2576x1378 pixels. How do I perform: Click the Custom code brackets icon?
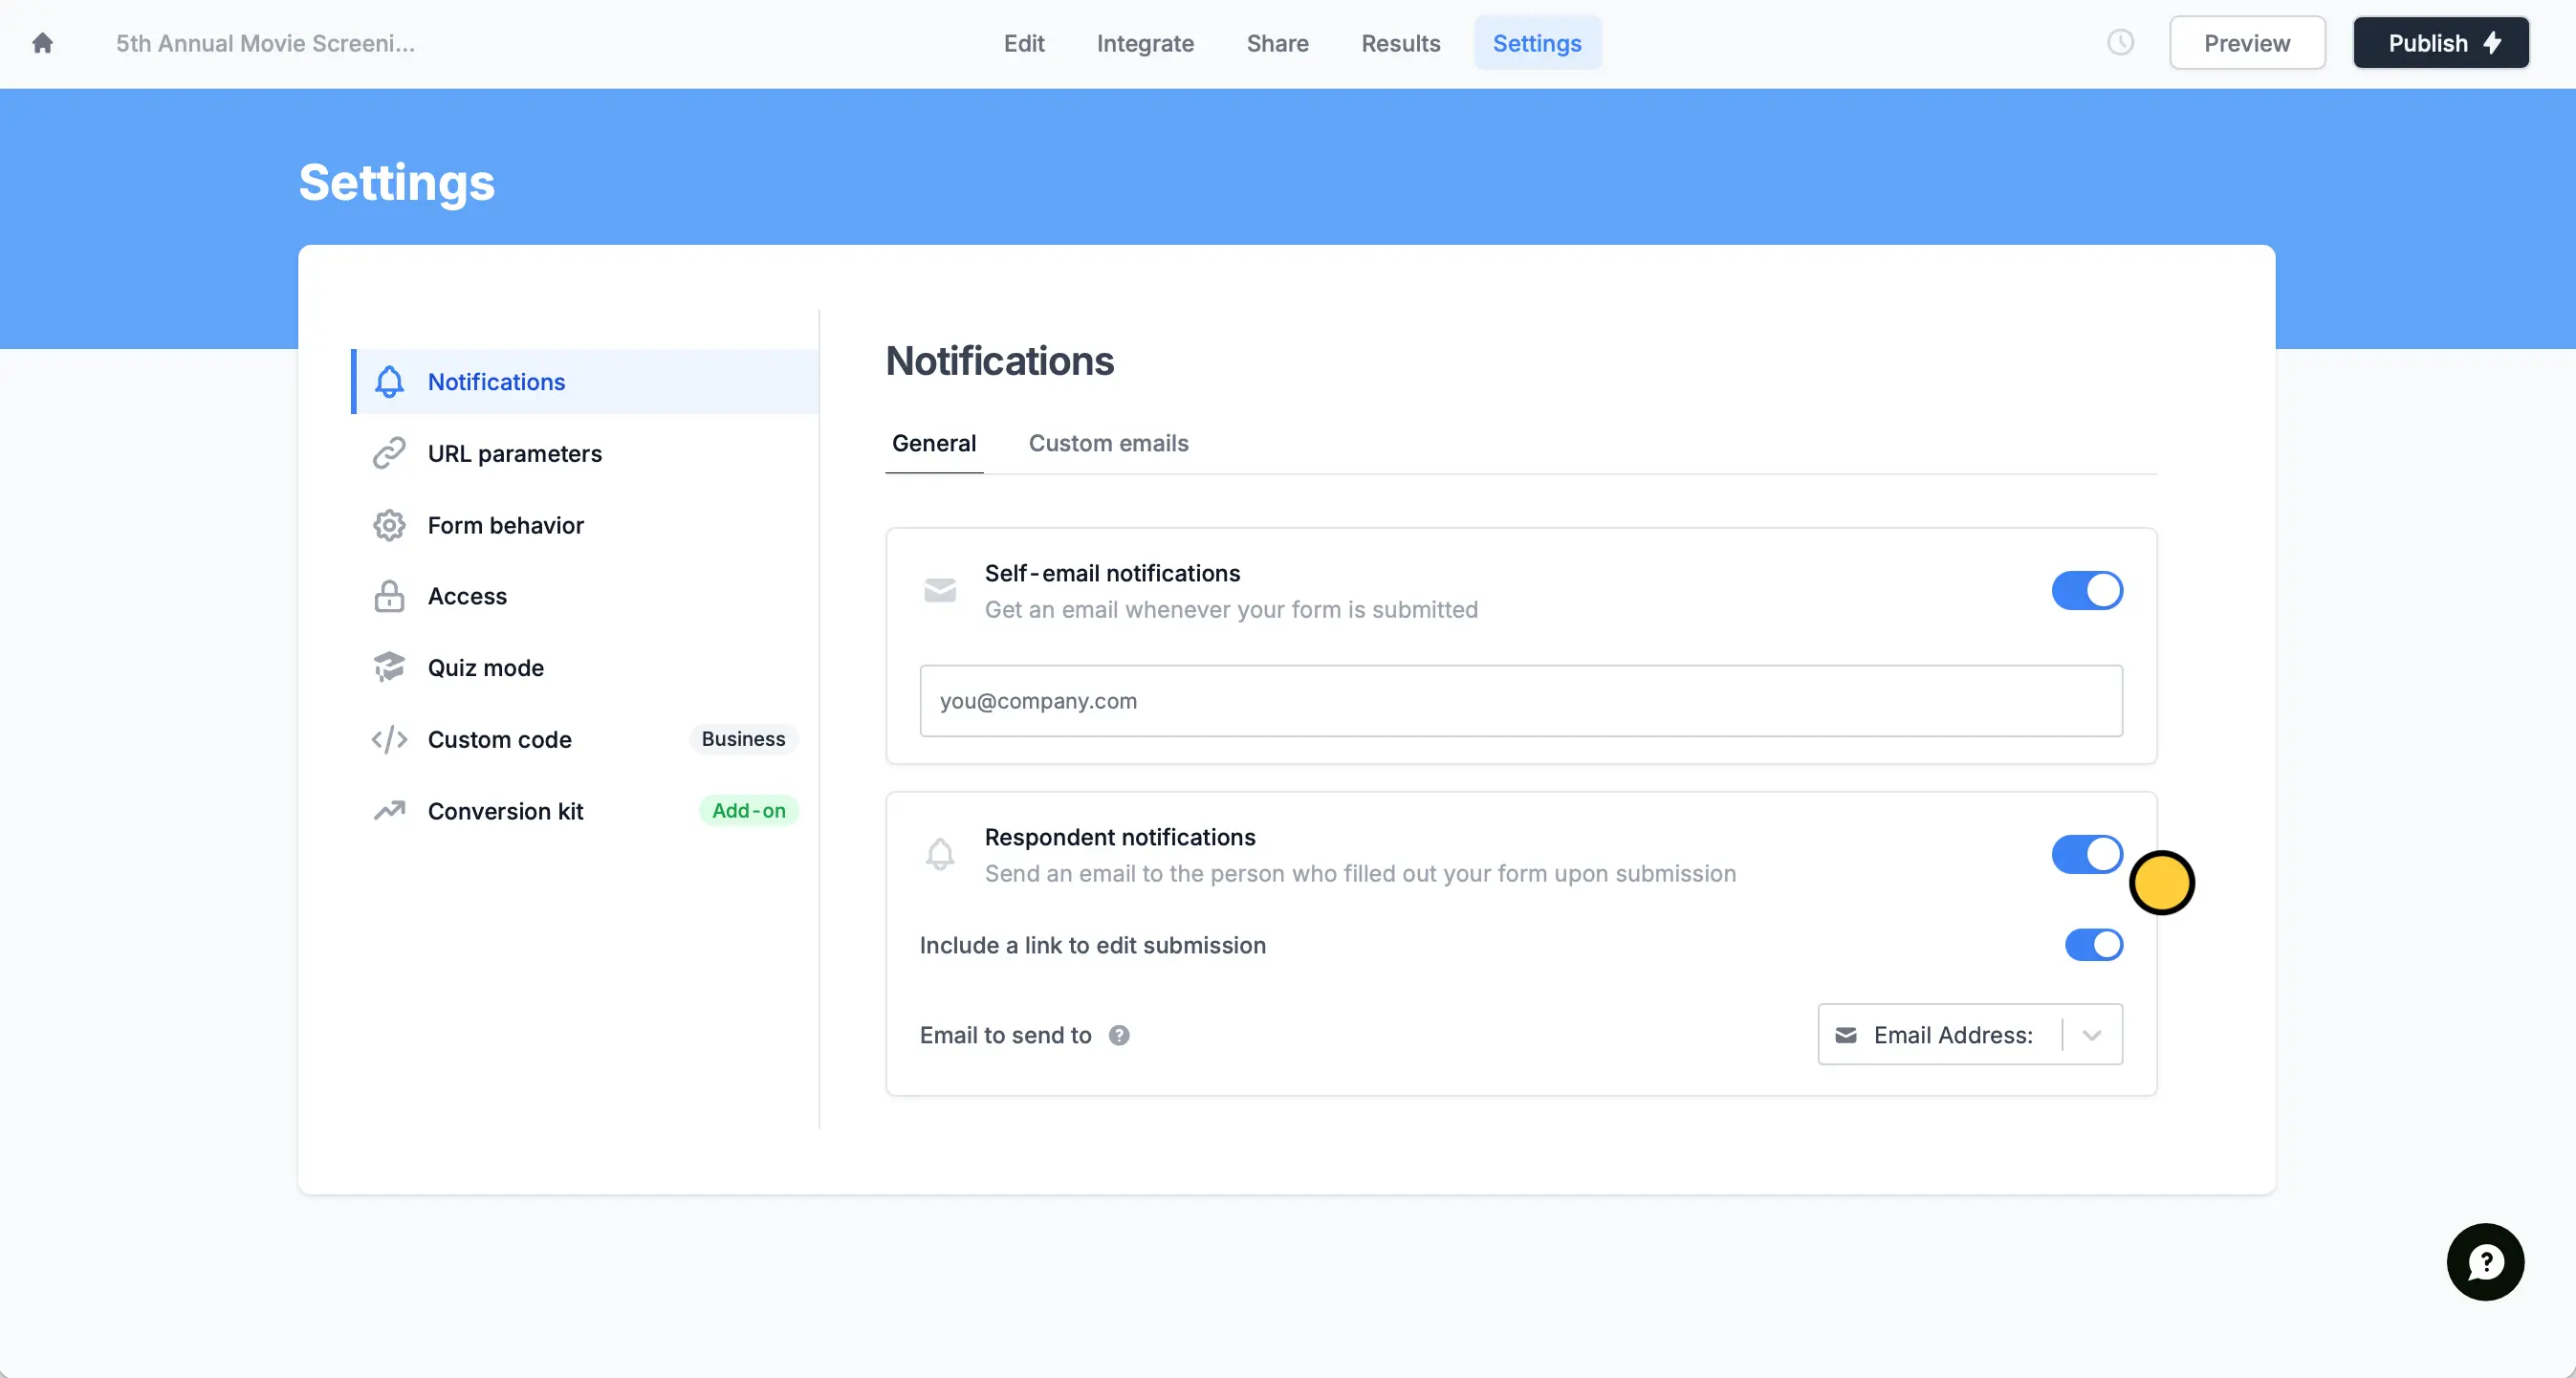click(389, 740)
